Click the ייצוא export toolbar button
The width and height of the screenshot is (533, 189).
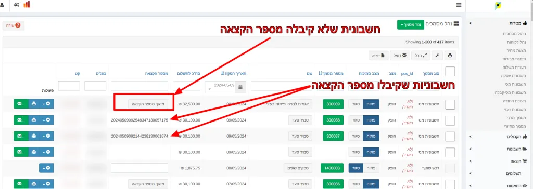click(378, 56)
